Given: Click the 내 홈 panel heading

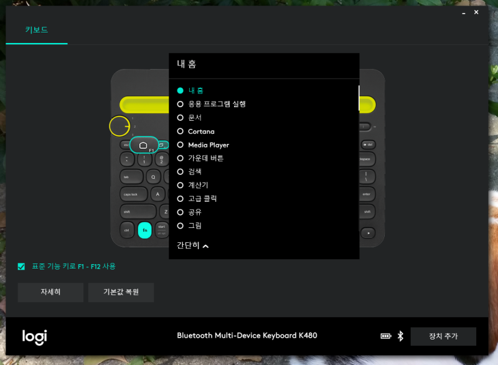Looking at the screenshot, I should [x=186, y=64].
